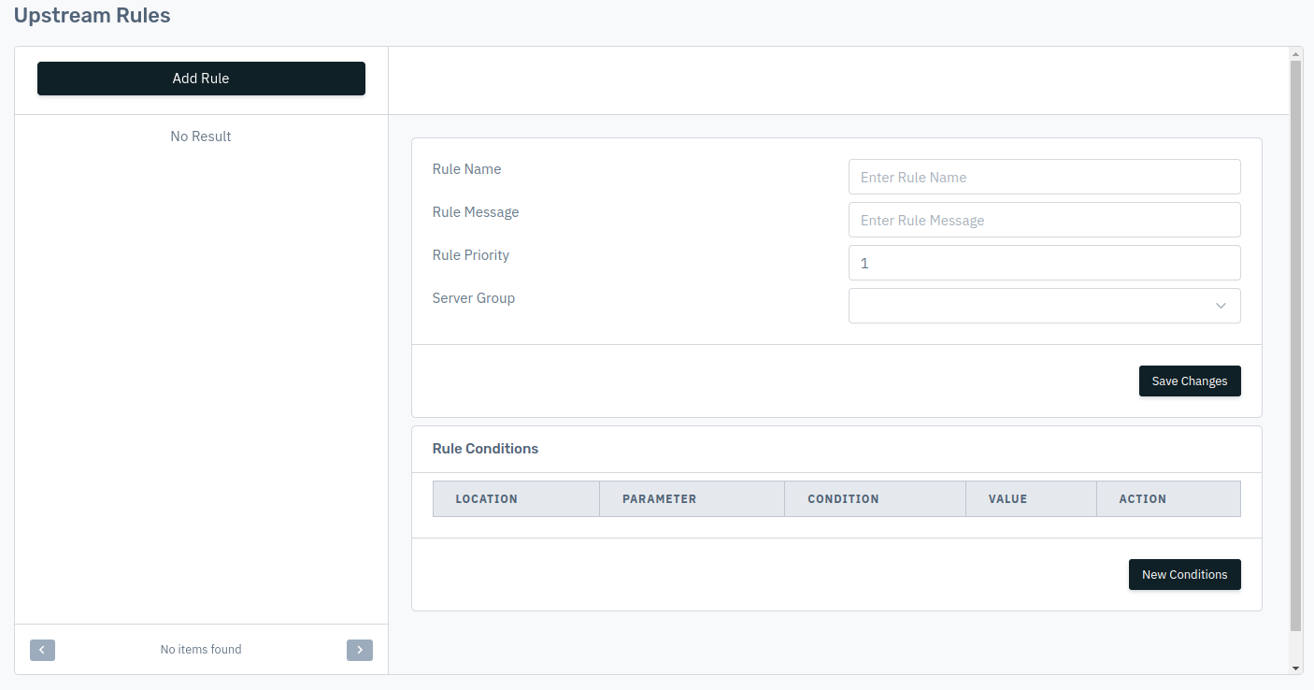The height and width of the screenshot is (690, 1314).
Task: Click the Upstream Rules page title
Action: tap(93, 15)
